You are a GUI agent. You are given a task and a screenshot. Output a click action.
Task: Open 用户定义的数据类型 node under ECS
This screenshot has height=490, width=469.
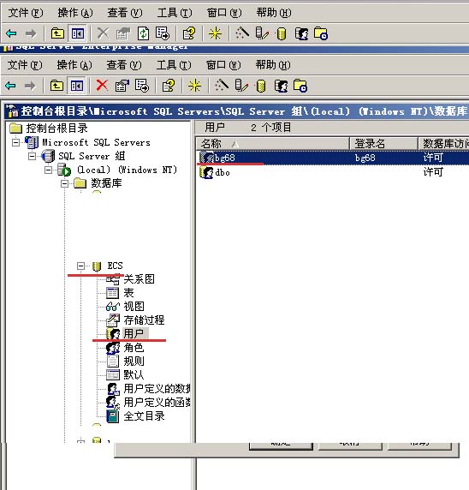click(x=157, y=388)
